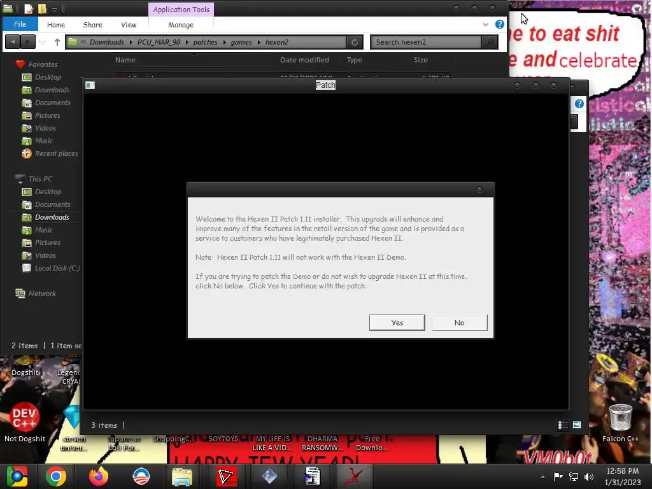Click the Patch window system menu icon
The width and height of the screenshot is (652, 489).
tap(90, 85)
